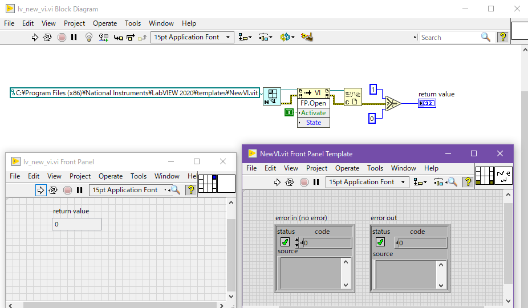Click Search field in Block Diagram
This screenshot has width=528, height=308.
point(449,38)
